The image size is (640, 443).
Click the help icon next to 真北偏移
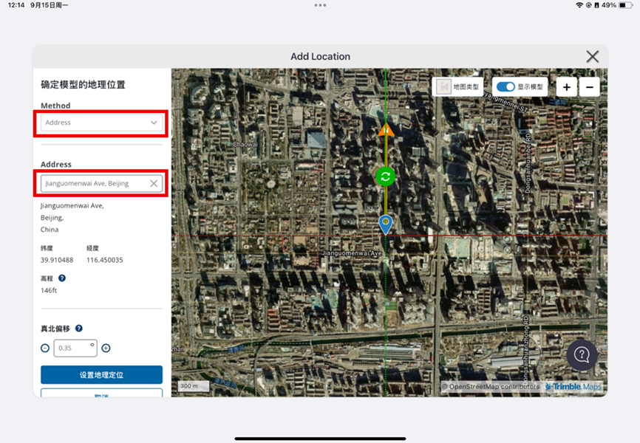(79, 329)
